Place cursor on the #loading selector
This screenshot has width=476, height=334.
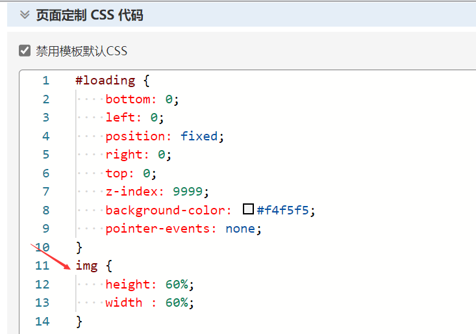(105, 81)
